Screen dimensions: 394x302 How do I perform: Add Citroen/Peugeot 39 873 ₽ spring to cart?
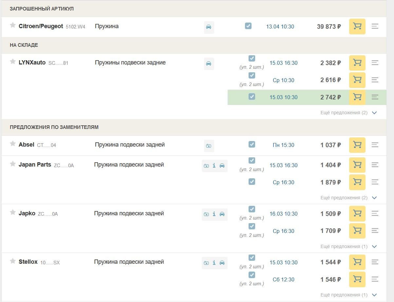tap(357, 27)
